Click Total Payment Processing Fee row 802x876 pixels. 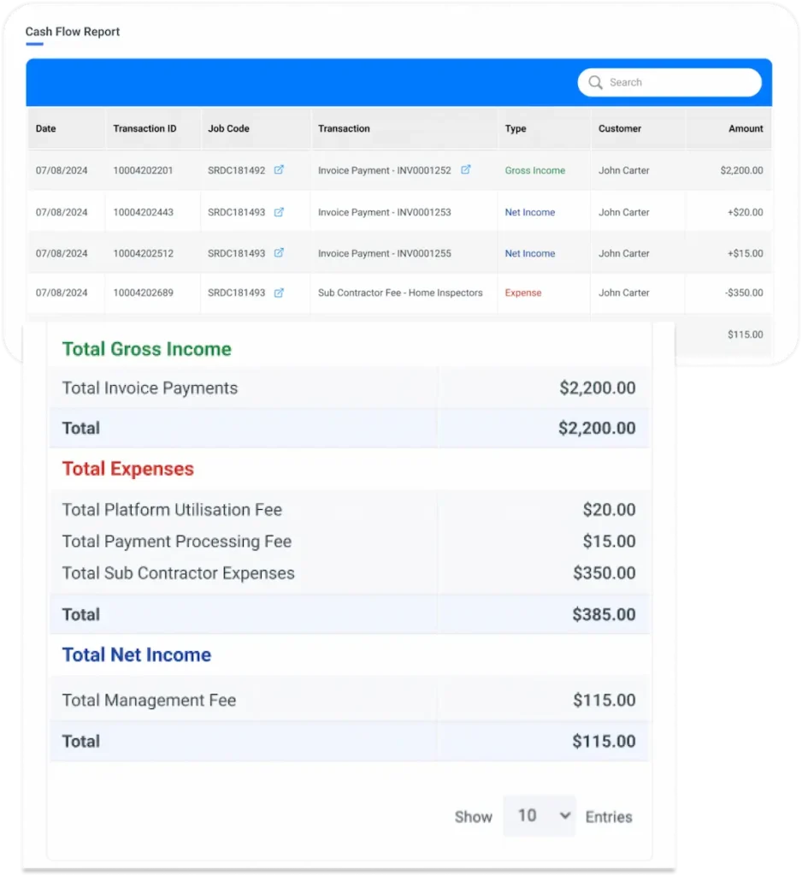click(349, 542)
